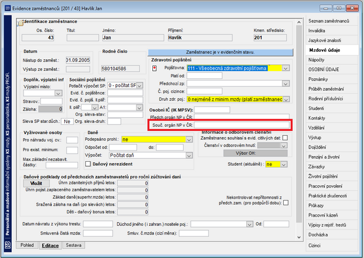Open the Podepsáno prohl. dropdown
The height and width of the screenshot is (258, 364).
(189, 139)
